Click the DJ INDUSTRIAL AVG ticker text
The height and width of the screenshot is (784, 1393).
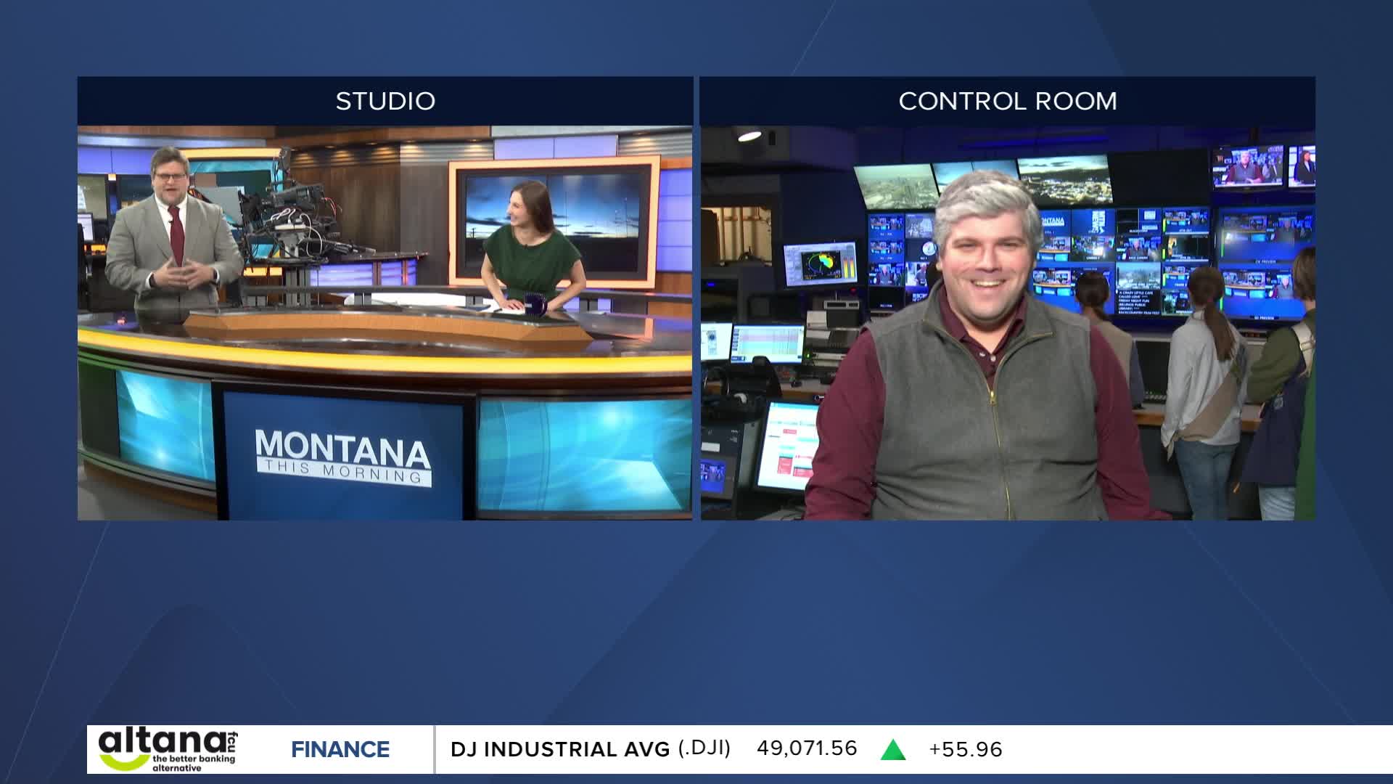559,749
